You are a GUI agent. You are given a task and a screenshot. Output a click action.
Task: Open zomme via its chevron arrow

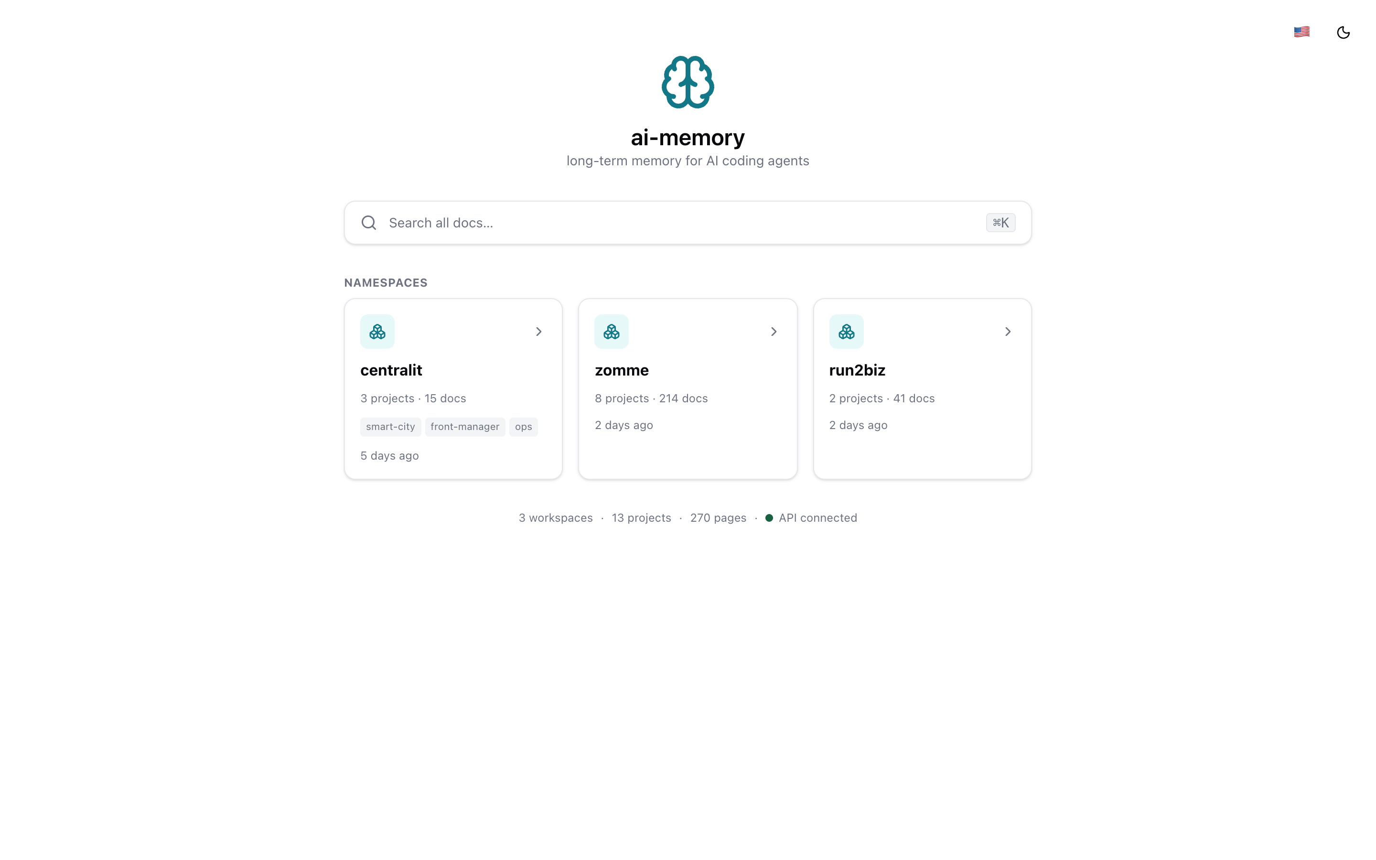(774, 331)
